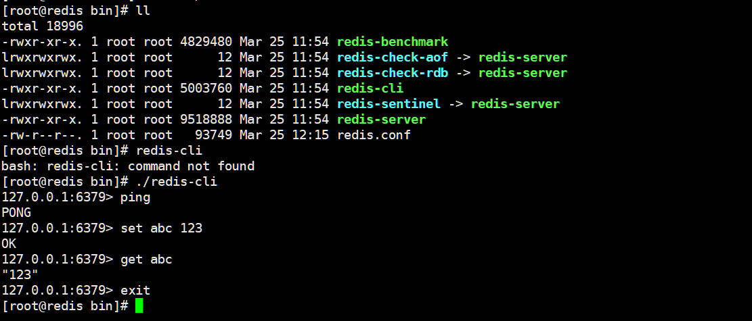This screenshot has width=752, height=321.
Task: Click the ./redis-cli command text
Action: coord(177,182)
